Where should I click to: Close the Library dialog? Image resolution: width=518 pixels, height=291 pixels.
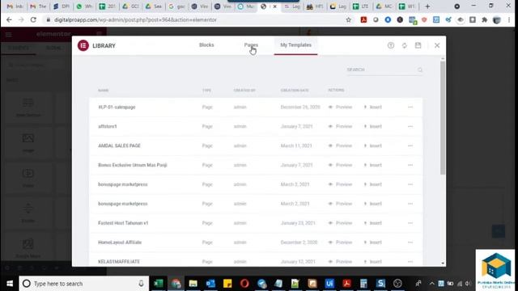(x=437, y=45)
